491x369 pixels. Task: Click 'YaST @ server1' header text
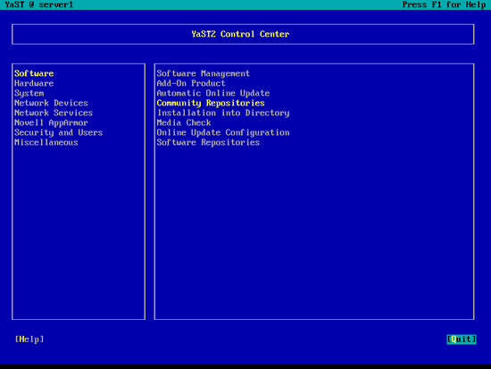(38, 4)
